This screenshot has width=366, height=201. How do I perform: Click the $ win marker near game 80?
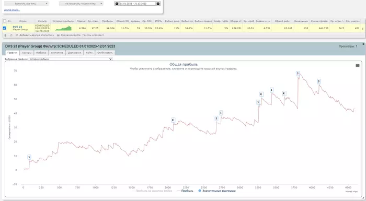29,157
